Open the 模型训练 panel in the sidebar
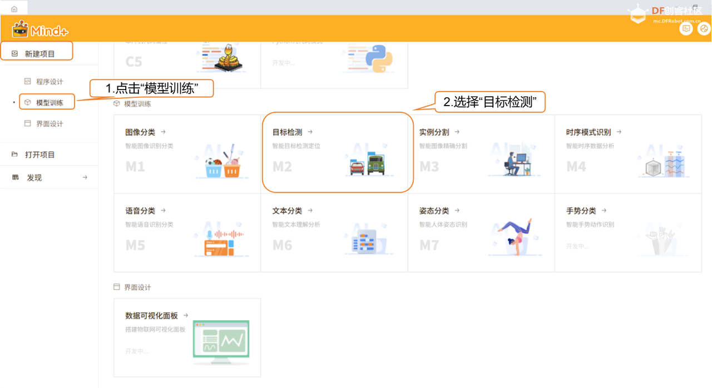712x388 pixels. coord(47,102)
